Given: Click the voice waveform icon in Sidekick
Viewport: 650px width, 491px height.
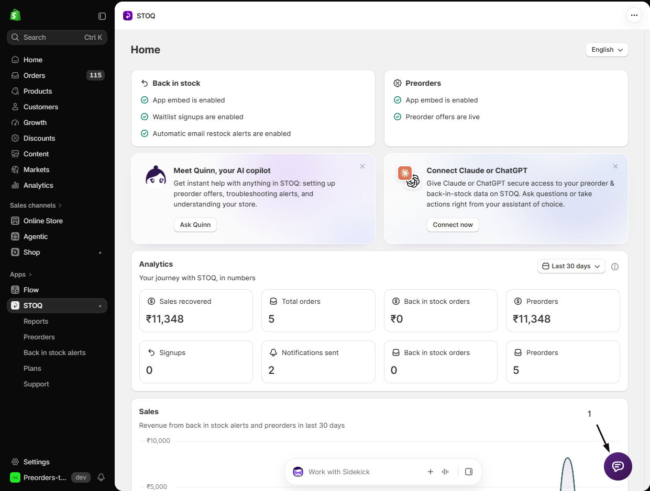Looking at the screenshot, I should (445, 472).
